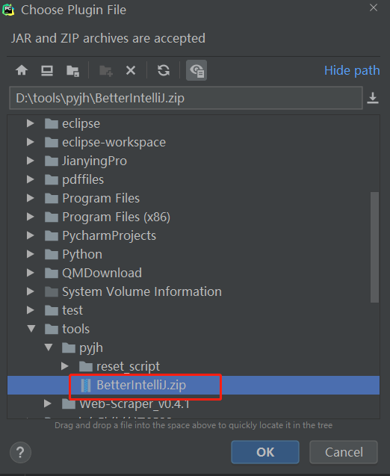Select the JianyingPro folder
390x476 pixels.
(x=94, y=161)
